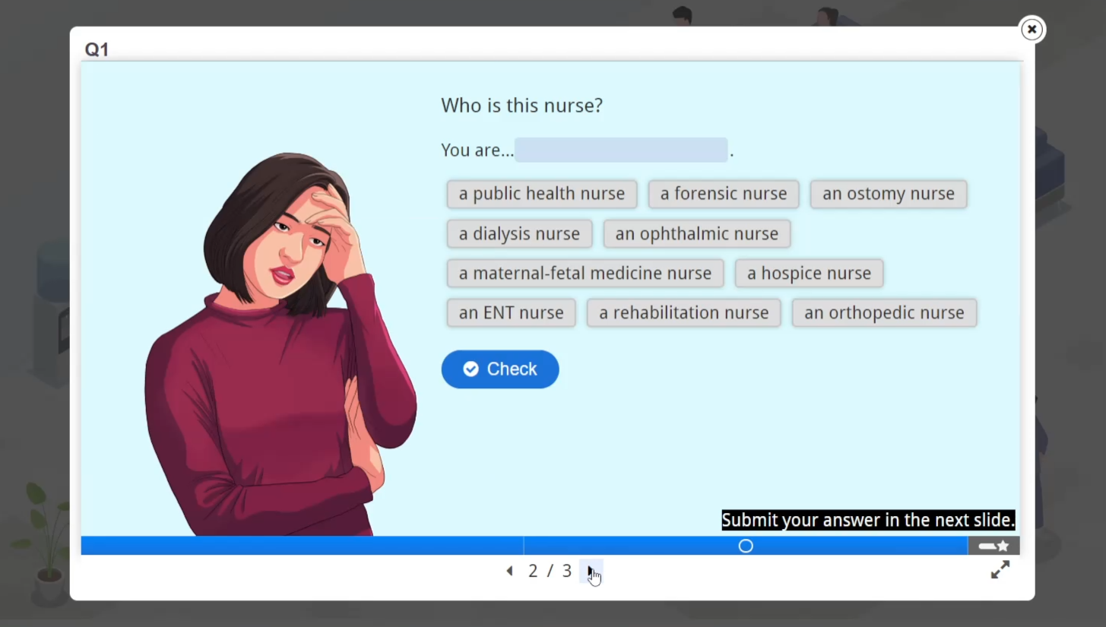This screenshot has height=627, width=1106.
Task: Click the '2 / 3' slide counter
Action: click(550, 571)
